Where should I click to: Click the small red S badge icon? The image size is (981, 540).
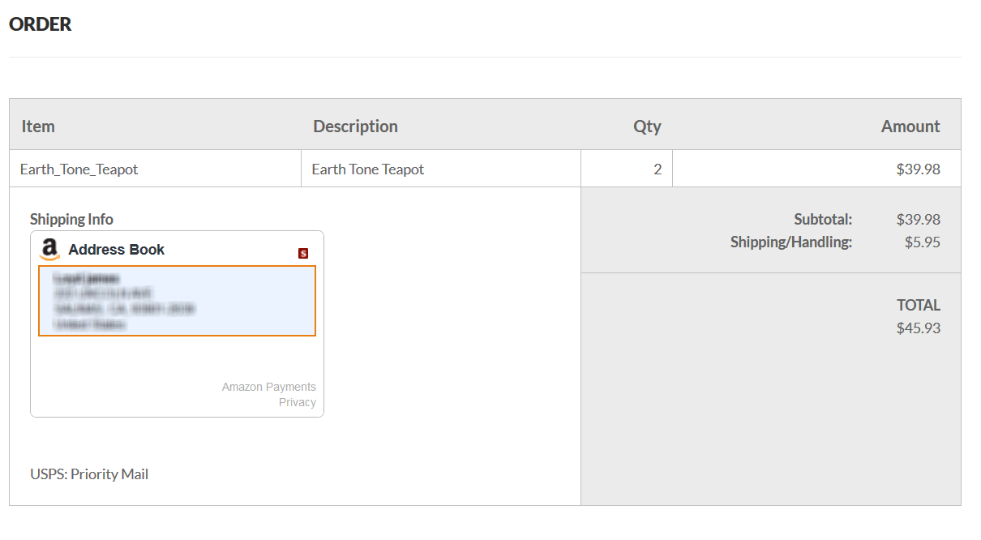pyautogui.click(x=303, y=254)
